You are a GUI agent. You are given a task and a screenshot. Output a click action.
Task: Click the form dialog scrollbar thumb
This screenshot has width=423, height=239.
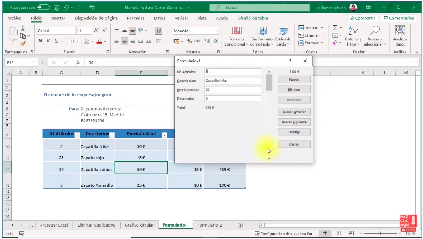(269, 83)
